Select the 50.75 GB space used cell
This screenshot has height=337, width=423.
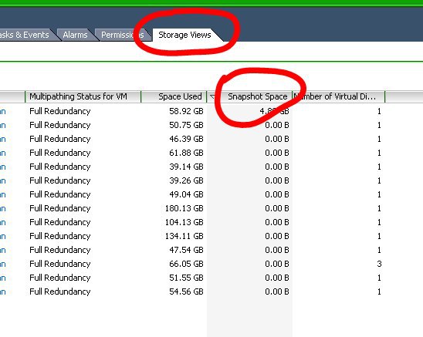[x=186, y=125]
